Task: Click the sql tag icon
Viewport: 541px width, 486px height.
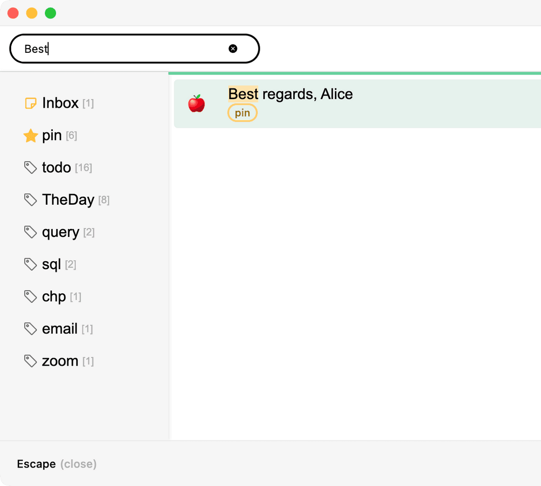Action: pos(31,264)
